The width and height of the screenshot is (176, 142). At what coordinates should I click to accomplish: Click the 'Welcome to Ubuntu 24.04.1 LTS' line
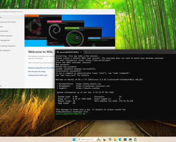(x=99, y=80)
